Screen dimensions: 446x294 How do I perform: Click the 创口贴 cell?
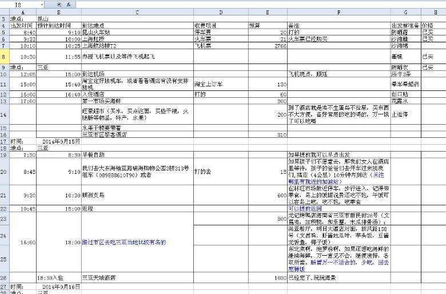[405, 94]
